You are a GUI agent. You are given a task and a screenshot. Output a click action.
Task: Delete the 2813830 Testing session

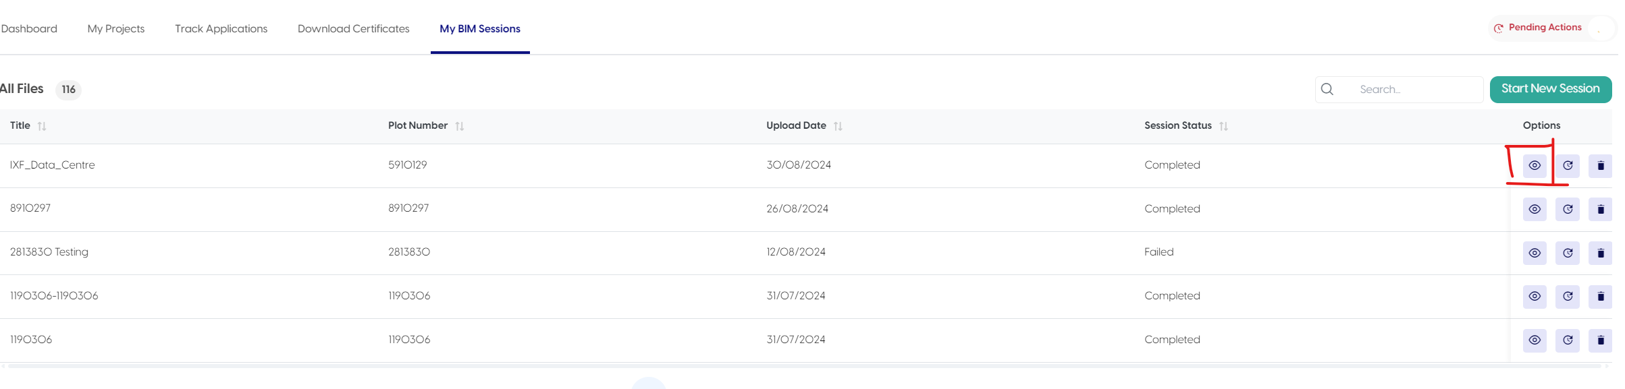[x=1600, y=253]
